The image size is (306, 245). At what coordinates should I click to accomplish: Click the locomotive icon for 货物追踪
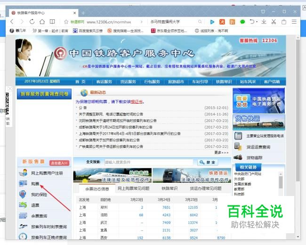tap(238, 157)
